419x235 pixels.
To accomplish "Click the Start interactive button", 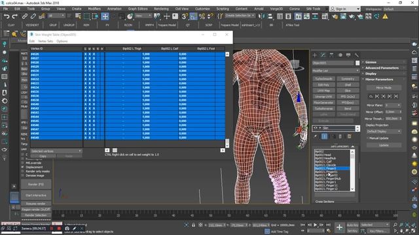I will [36, 195].
